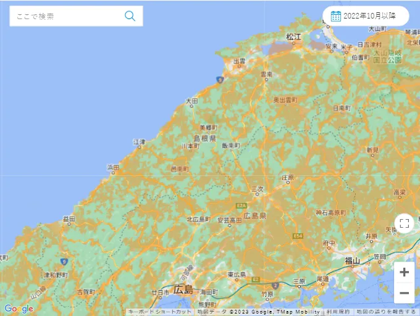420x316 pixels.
Task: Click the 江津 city label
Action: (x=140, y=142)
